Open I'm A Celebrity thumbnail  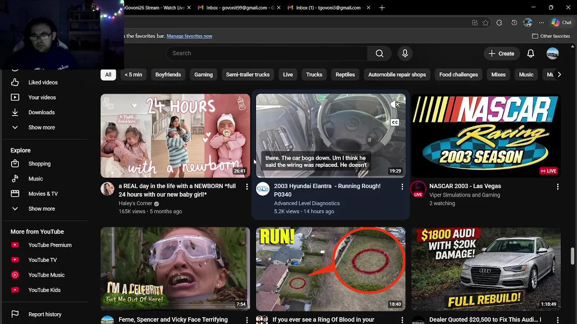pyautogui.click(x=175, y=269)
